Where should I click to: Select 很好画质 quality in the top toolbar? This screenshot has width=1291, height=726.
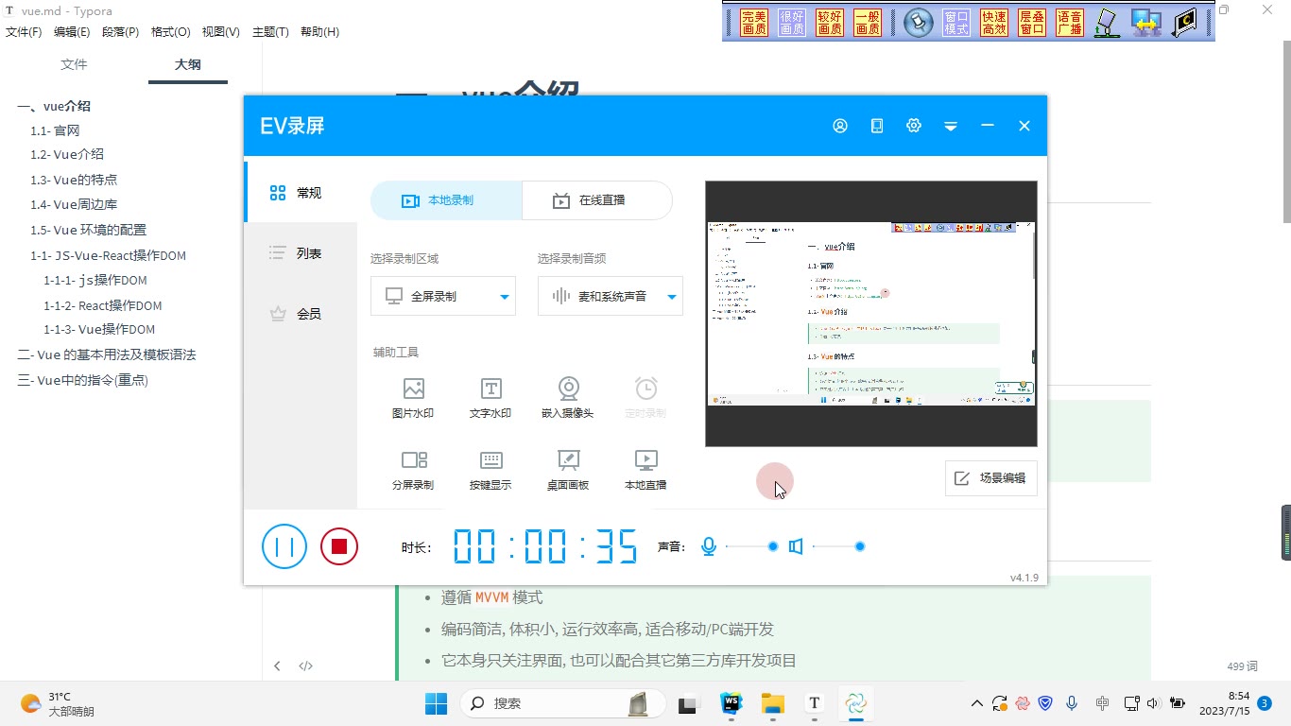pos(792,23)
